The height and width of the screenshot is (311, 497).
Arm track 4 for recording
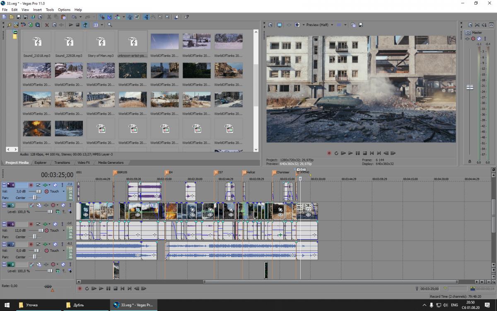[31, 185]
